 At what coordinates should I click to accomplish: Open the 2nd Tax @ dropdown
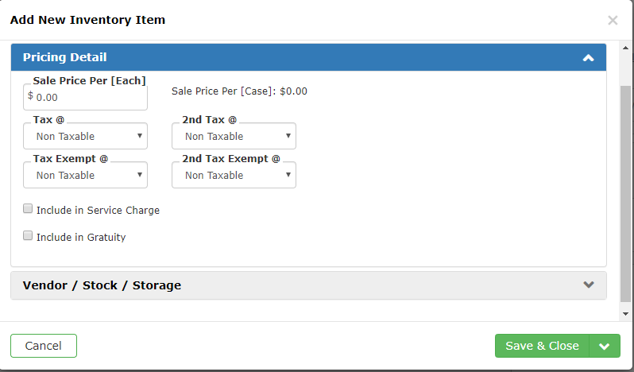pos(234,136)
